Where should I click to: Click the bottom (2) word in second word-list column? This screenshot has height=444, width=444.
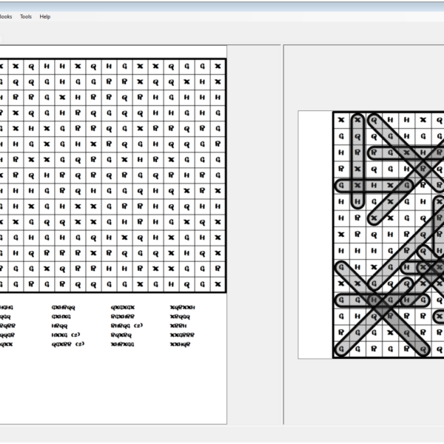point(68,344)
